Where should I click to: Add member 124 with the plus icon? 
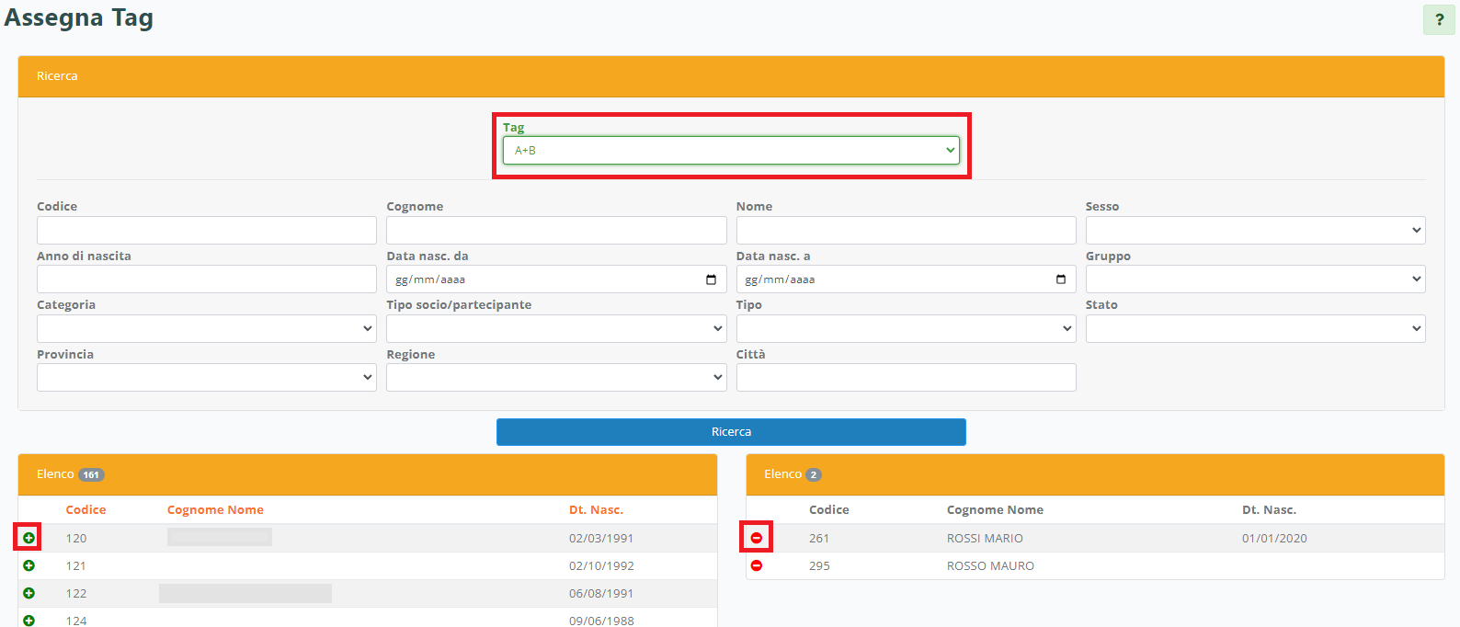[x=29, y=621]
